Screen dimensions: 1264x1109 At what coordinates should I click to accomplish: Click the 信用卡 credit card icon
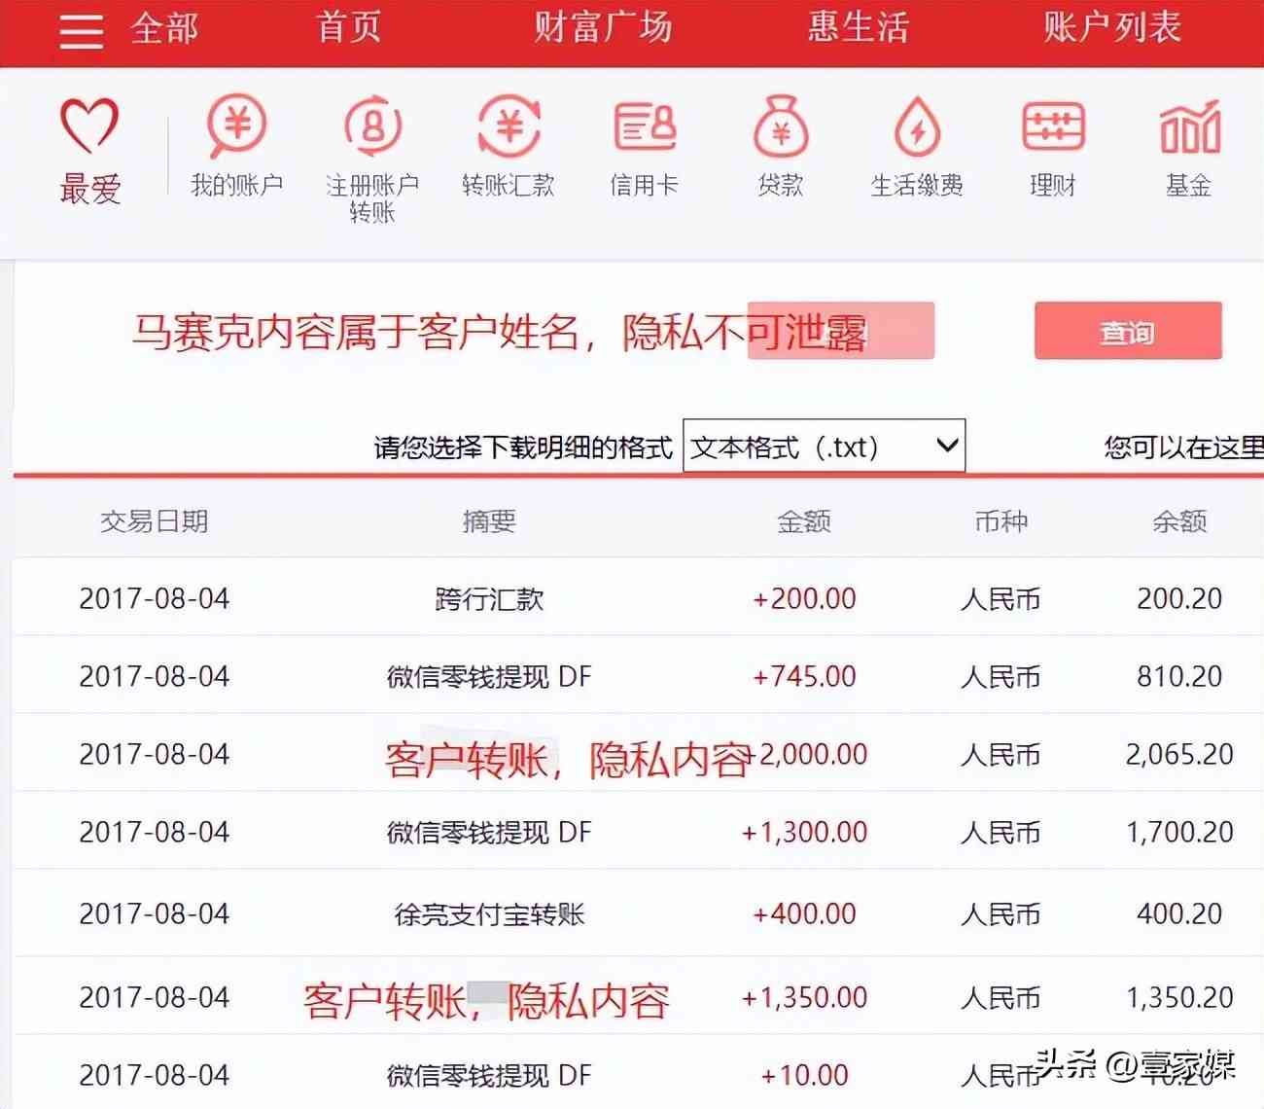click(x=644, y=127)
